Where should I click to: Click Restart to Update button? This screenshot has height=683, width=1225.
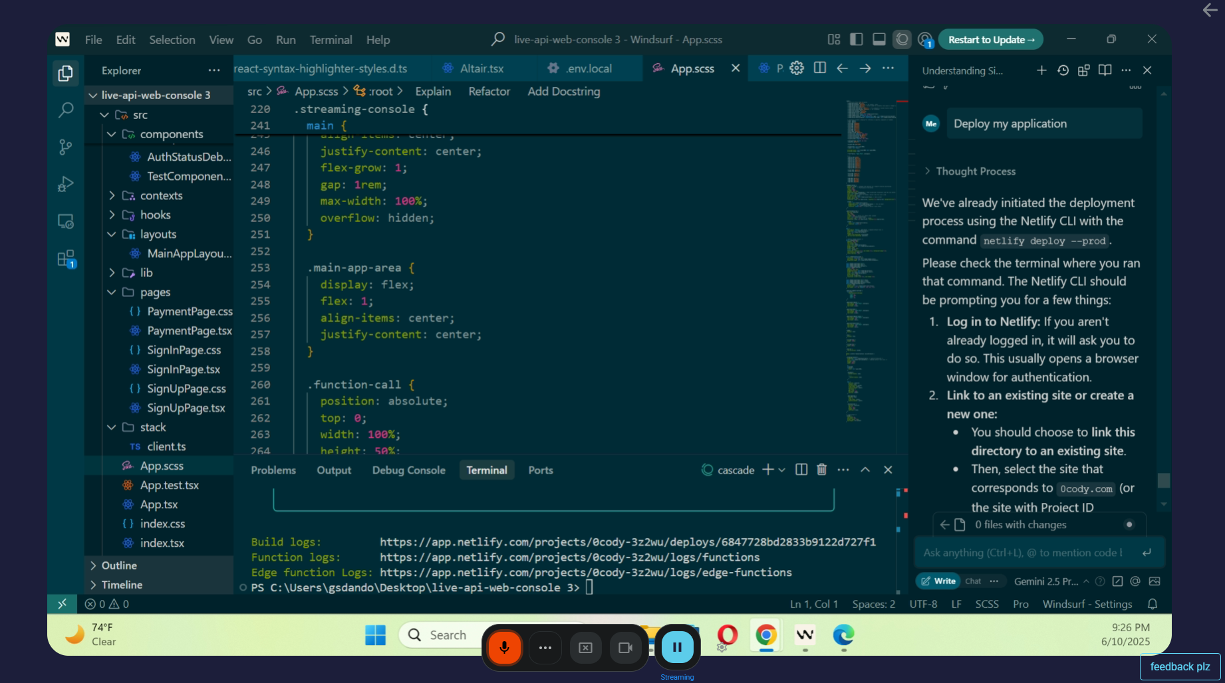tap(991, 40)
